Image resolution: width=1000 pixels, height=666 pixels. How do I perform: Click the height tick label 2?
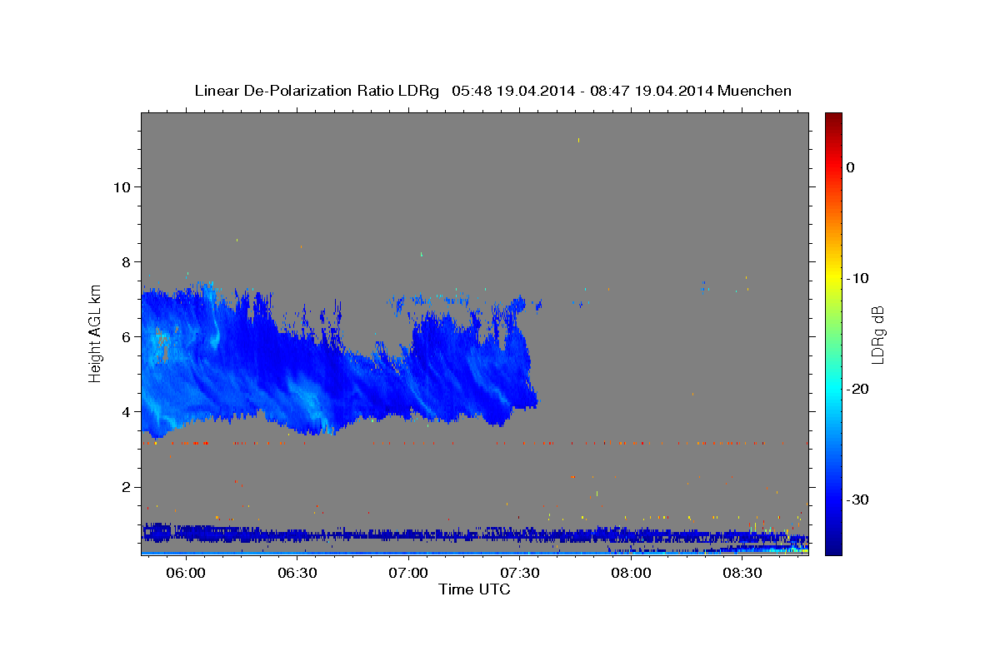(x=125, y=487)
